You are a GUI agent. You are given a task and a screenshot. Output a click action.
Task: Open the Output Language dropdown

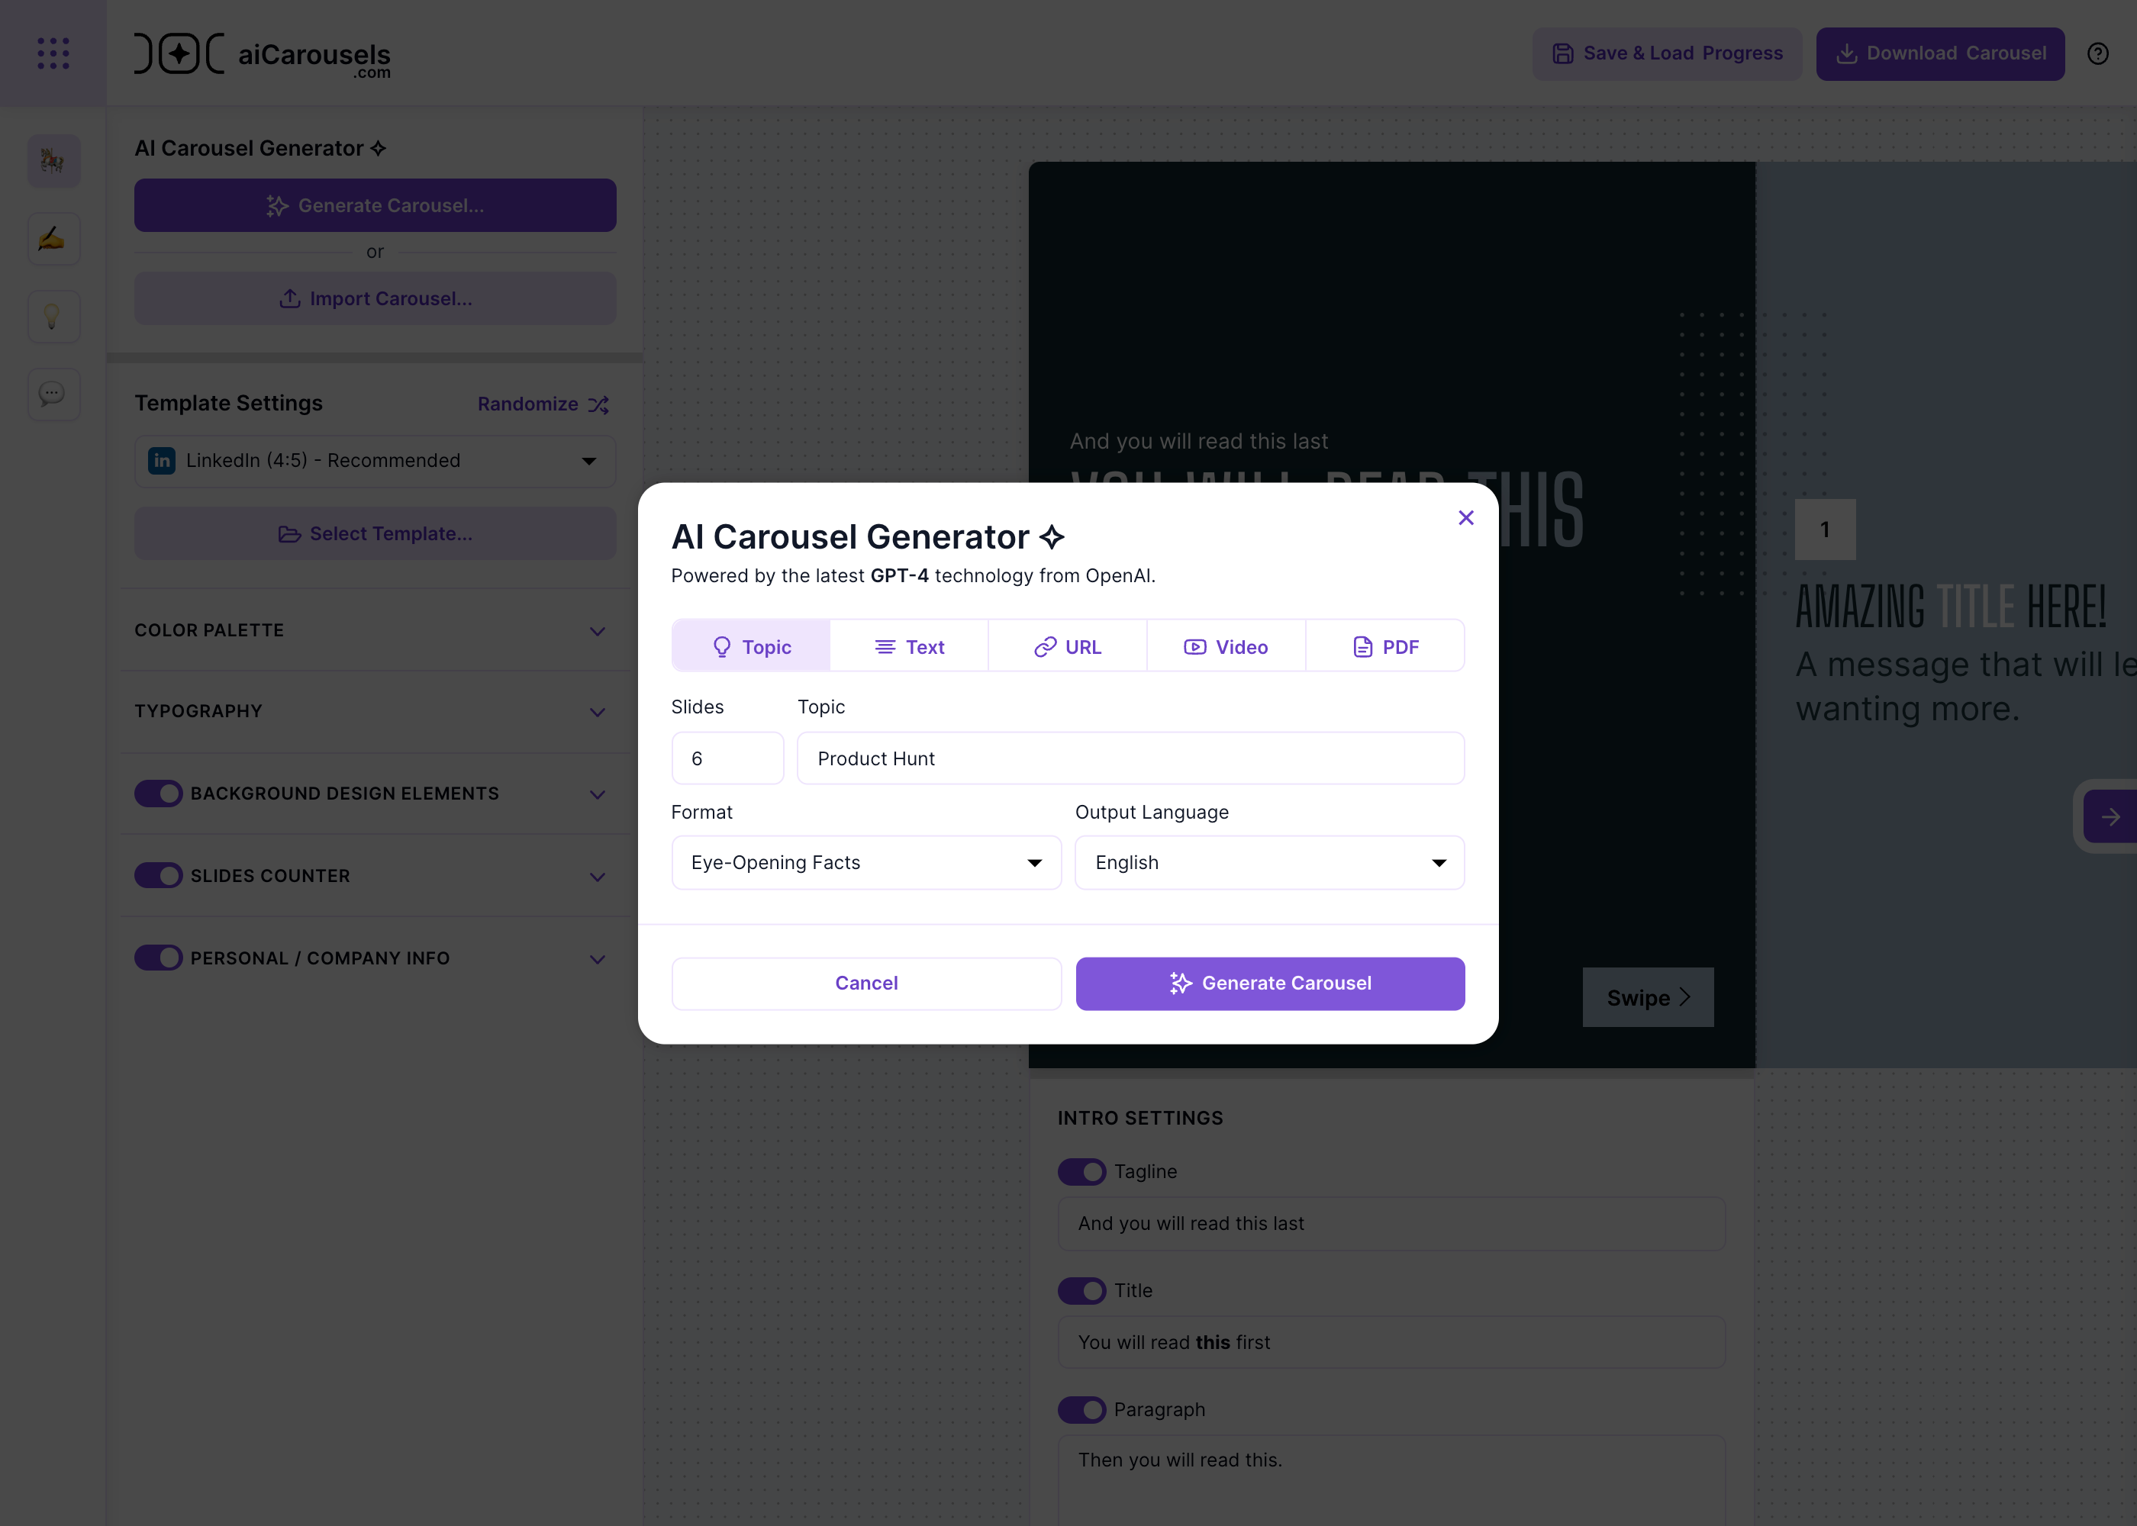(1270, 863)
